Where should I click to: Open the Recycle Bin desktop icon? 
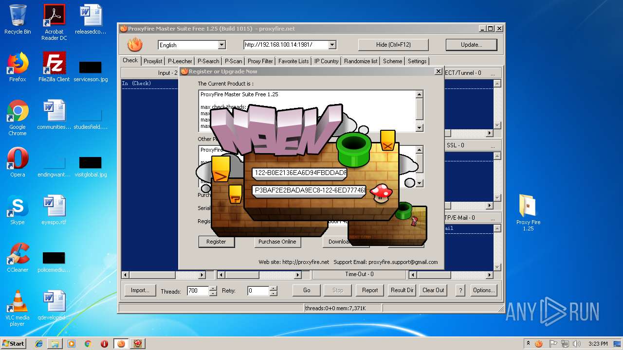(18, 19)
